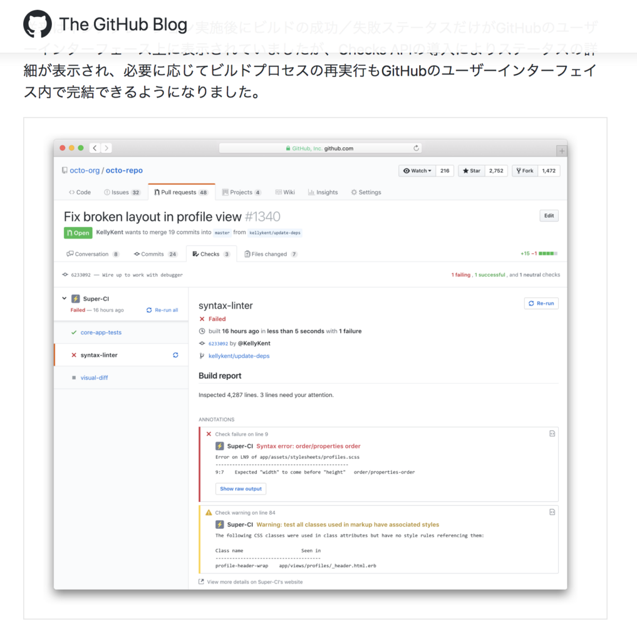Click the KellyKent author name
This screenshot has width=637, height=641.
point(110,232)
